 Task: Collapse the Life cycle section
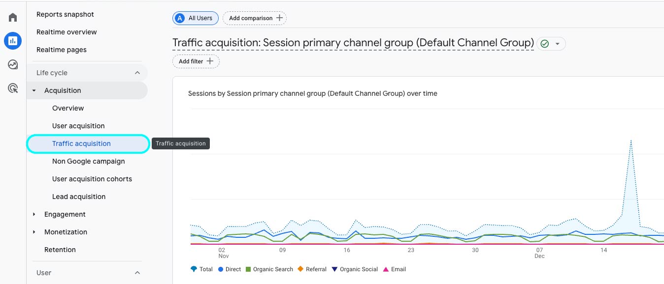[137, 73]
